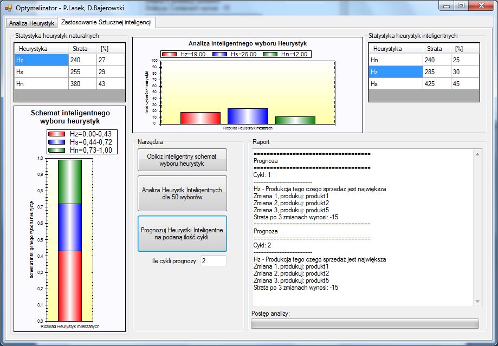Select the Hs row in natural heuristics table
Image resolution: width=498 pixels, height=346 pixels.
tap(69, 72)
